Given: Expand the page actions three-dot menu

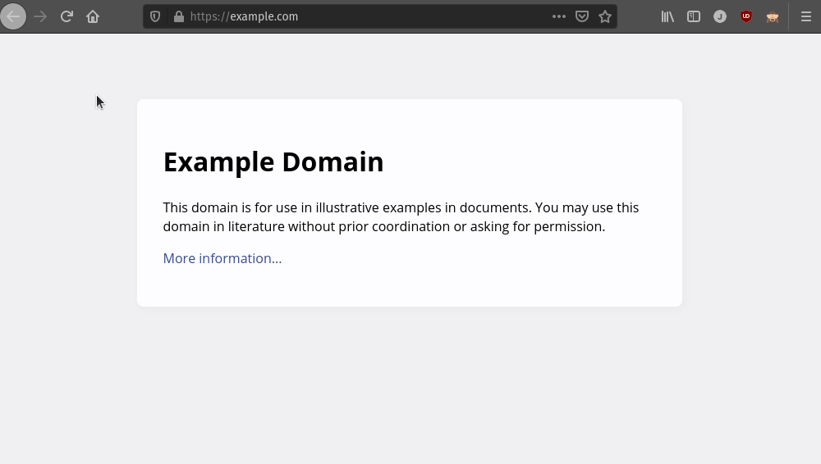Looking at the screenshot, I should tap(559, 16).
